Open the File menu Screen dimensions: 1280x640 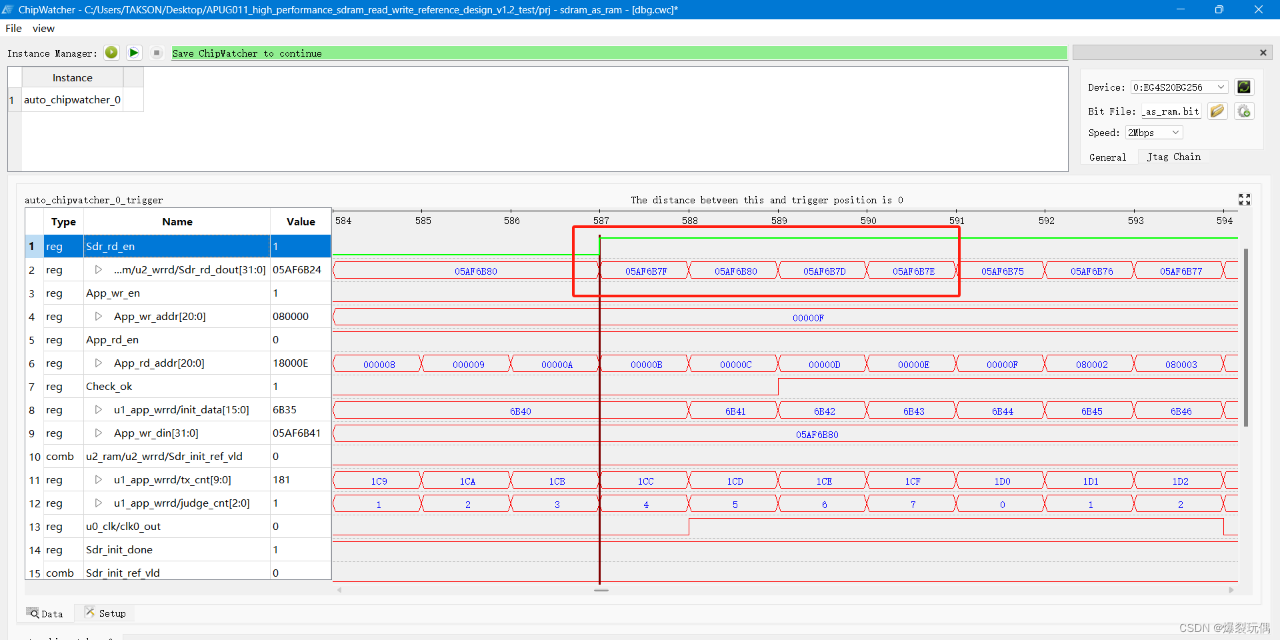(13, 28)
